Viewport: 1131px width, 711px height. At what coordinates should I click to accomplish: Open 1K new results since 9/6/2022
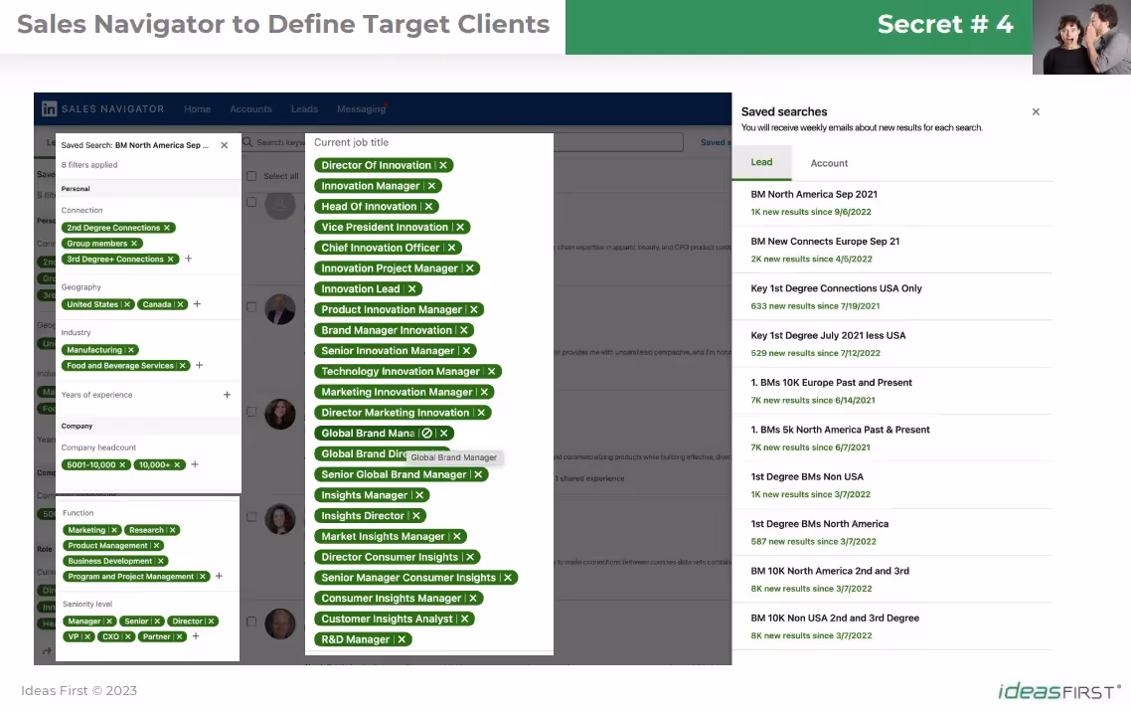[x=811, y=212]
